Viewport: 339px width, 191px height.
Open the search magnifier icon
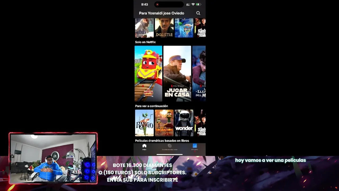[198, 13]
